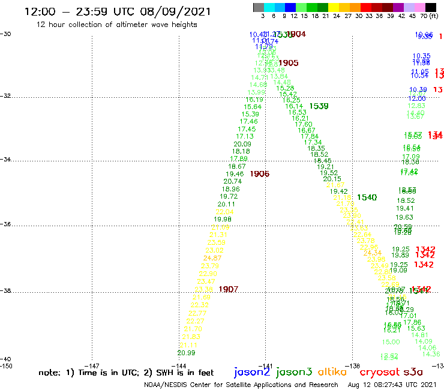Screen dimensions: 444x390
Task: Click the subtitle '12 hour collection of altimeter wave heights'
Action: coord(116,25)
